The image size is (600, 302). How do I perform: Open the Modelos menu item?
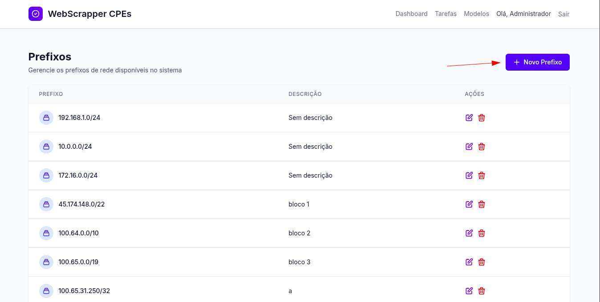click(476, 14)
